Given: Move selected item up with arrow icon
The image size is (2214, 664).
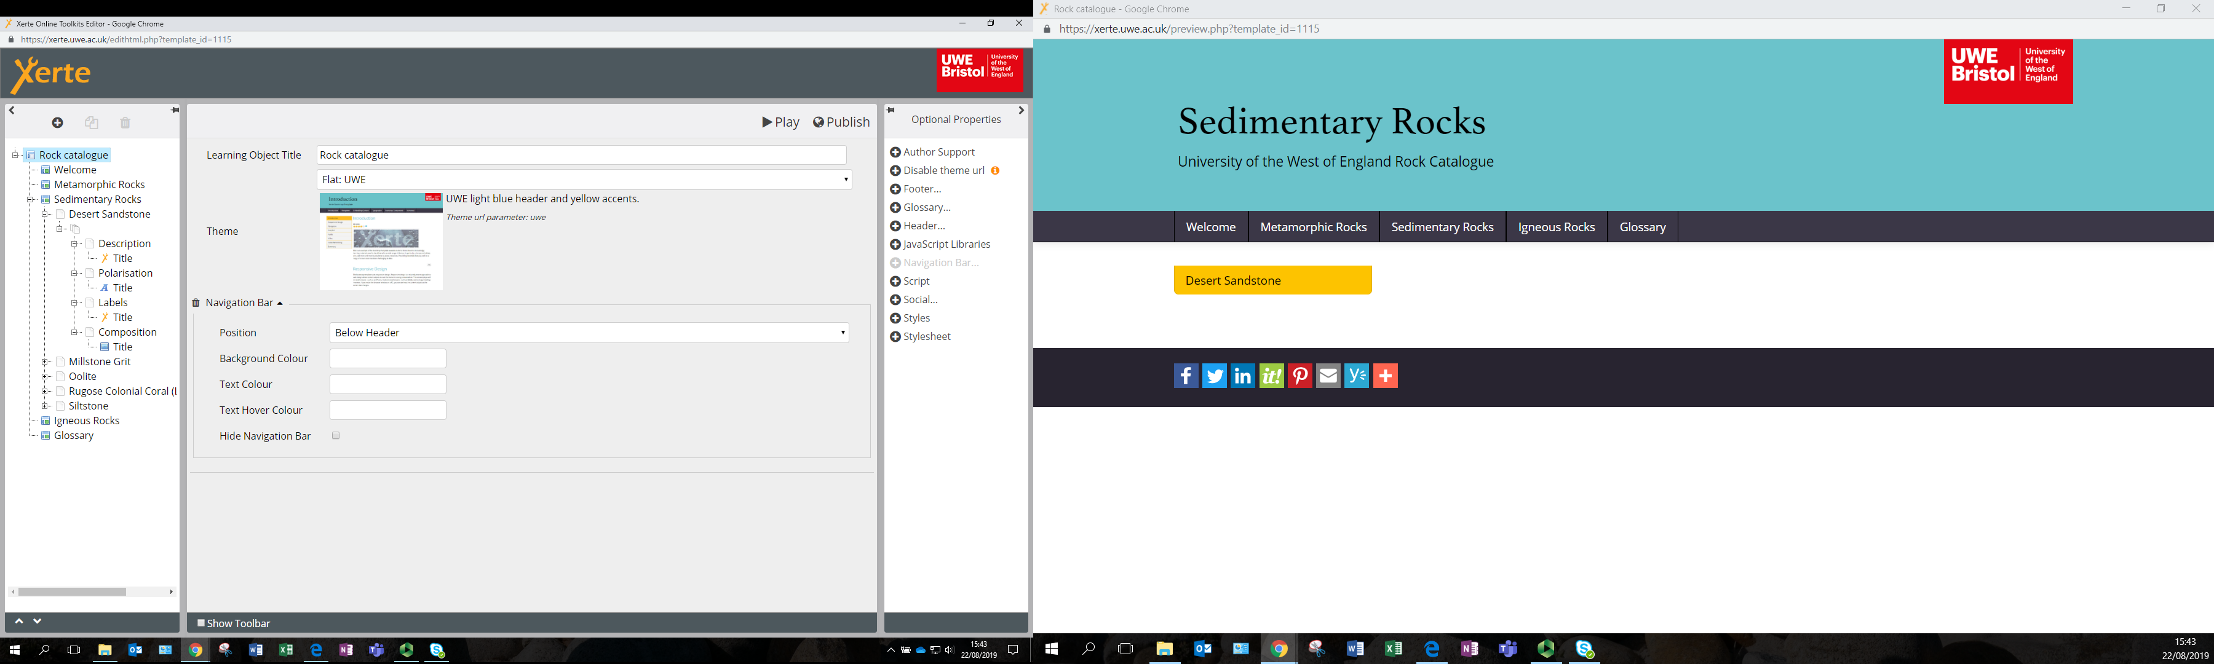Looking at the screenshot, I should (x=19, y=621).
